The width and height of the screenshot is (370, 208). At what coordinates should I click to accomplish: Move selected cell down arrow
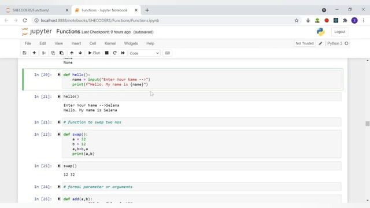point(80,53)
